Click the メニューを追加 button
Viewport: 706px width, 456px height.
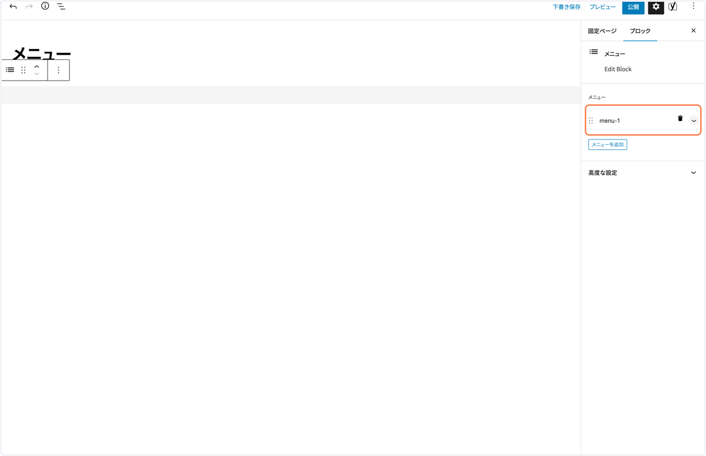608,145
